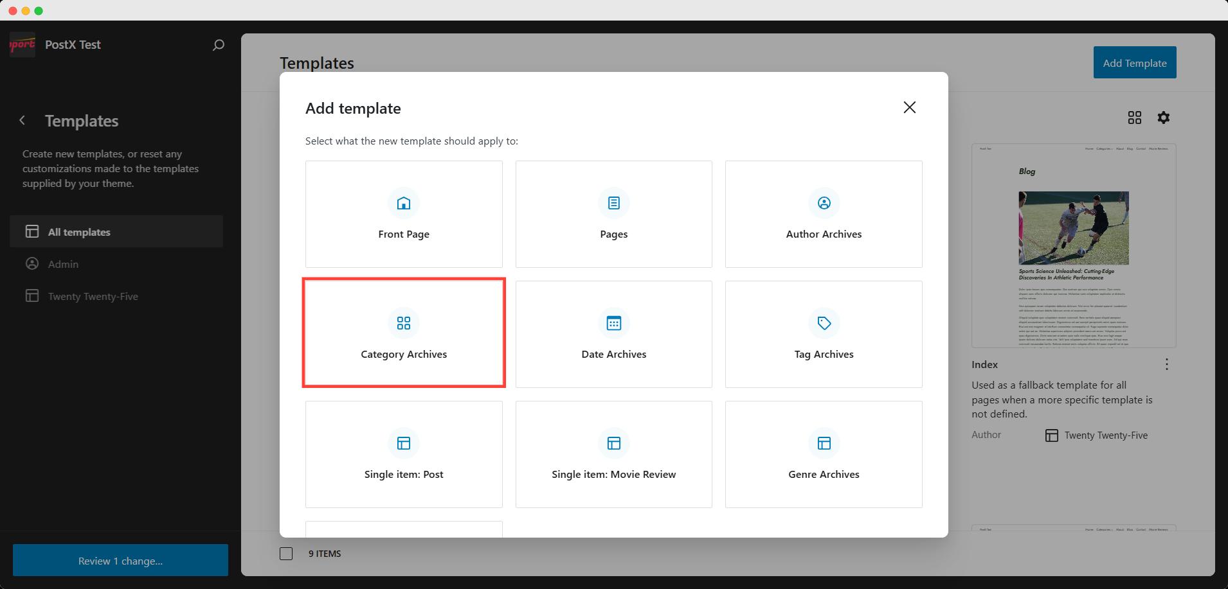Click the Genre Archives layout icon
1228x589 pixels.
click(x=824, y=443)
